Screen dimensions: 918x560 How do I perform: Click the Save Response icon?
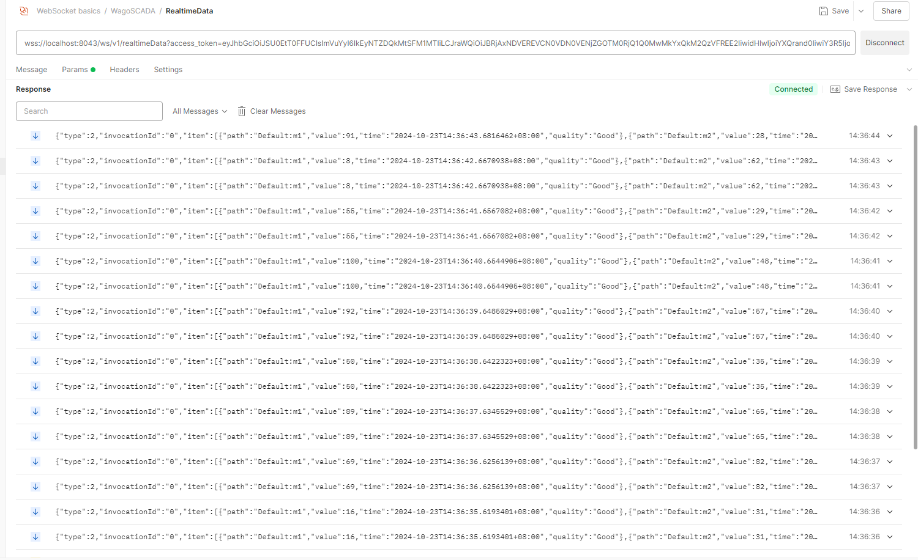click(835, 89)
